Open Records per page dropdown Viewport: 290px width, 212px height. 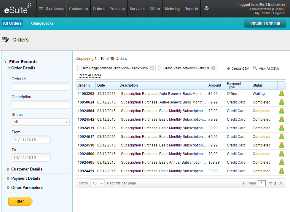coord(98,183)
